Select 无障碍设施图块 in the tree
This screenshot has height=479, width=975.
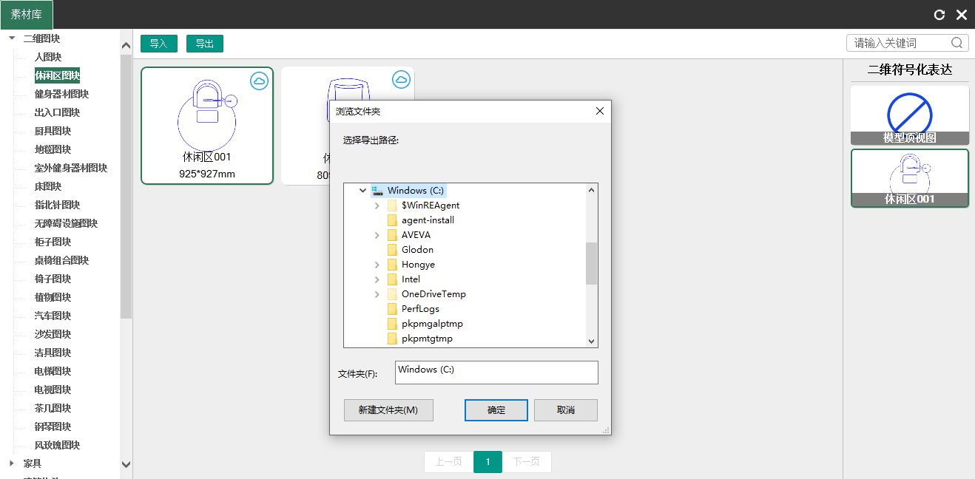click(66, 223)
